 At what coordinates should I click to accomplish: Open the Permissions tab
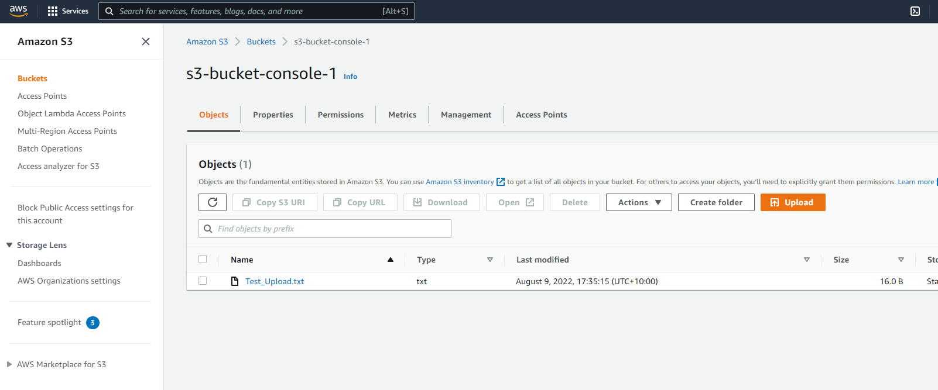click(341, 115)
